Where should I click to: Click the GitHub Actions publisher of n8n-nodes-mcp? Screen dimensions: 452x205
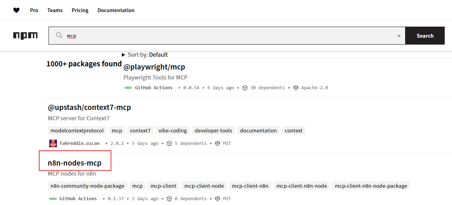tap(78, 199)
